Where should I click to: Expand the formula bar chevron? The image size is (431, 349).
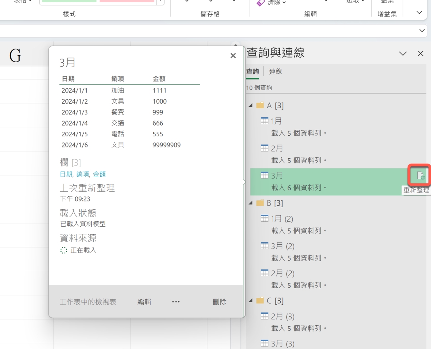coord(422,31)
